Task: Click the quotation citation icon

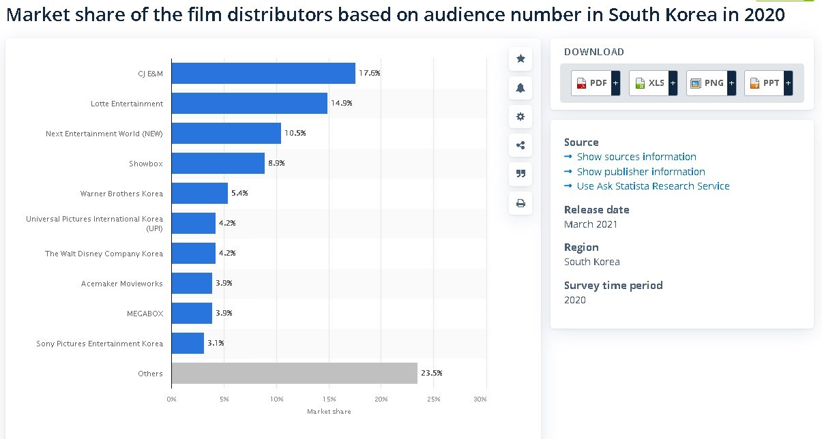Action: [520, 174]
